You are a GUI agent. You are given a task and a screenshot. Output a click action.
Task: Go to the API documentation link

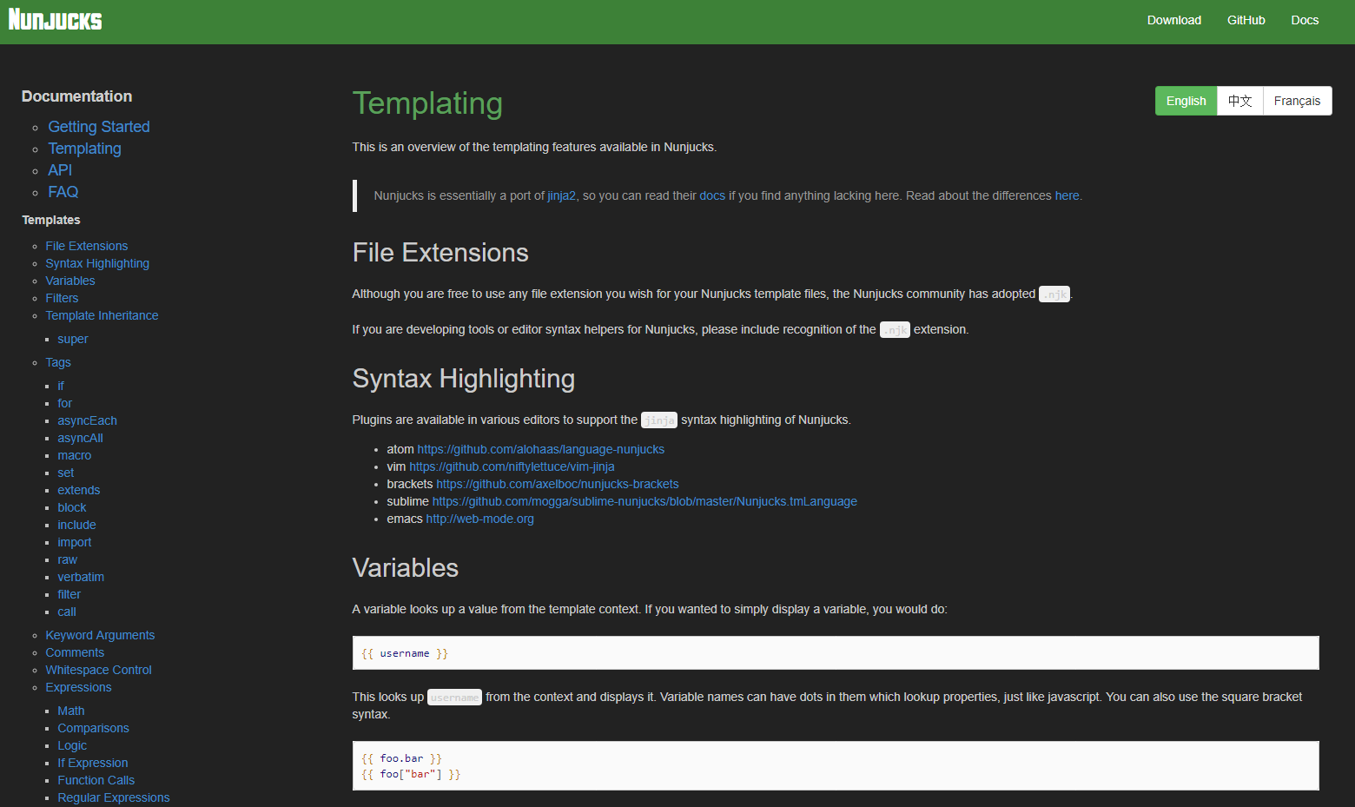click(60, 170)
